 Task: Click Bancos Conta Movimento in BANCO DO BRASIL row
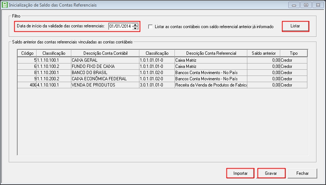point(211,73)
